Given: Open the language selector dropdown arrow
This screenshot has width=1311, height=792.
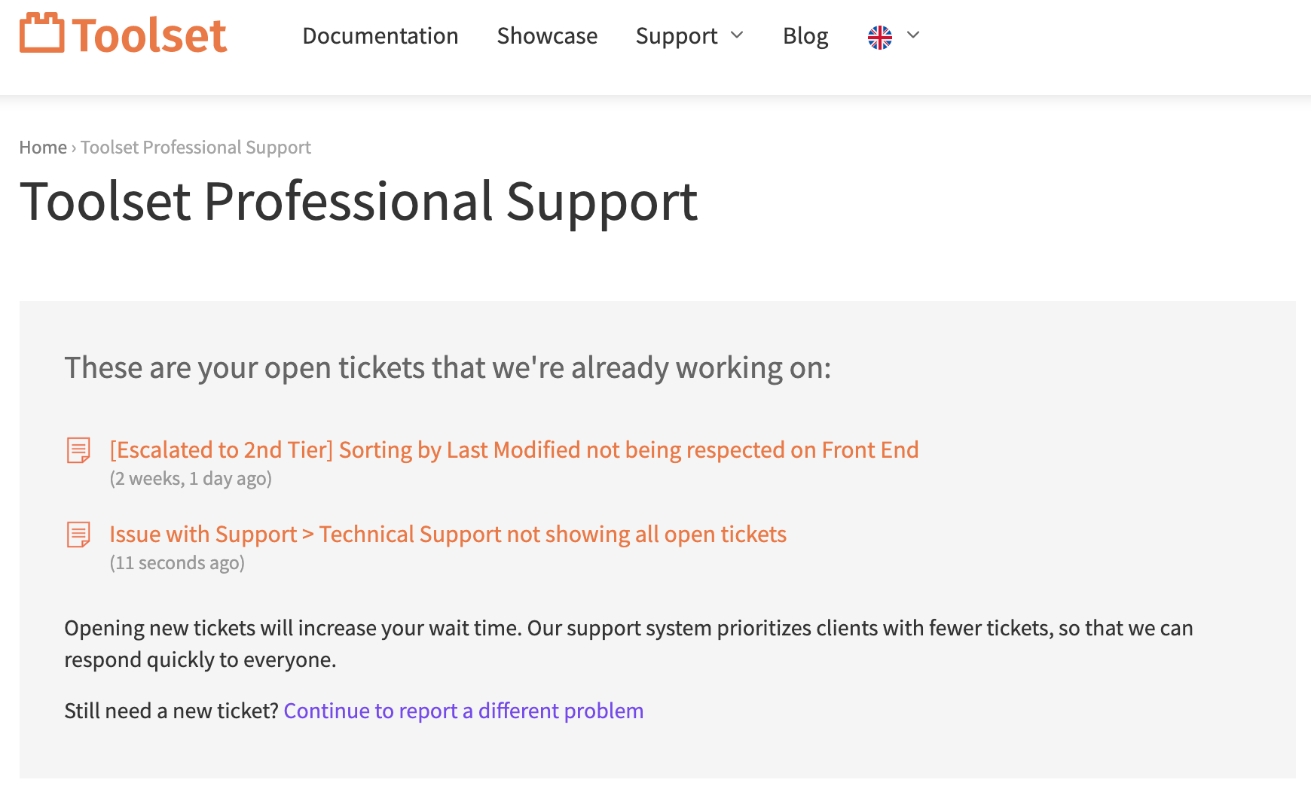Looking at the screenshot, I should coord(913,35).
